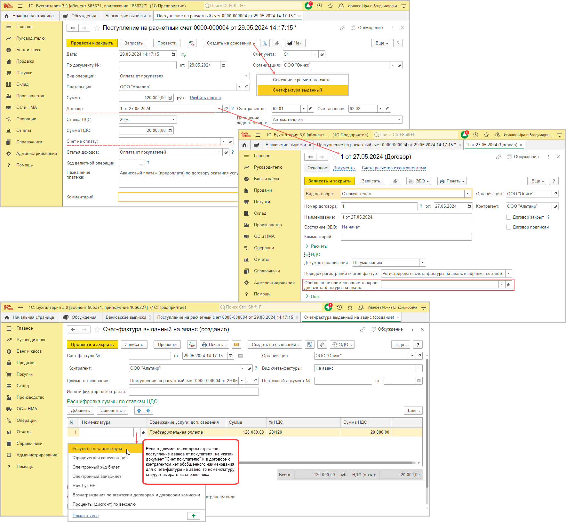Image resolution: width=566 pixels, height=522 pixels.
Task: Open Документ реализации dropdown arrow
Action: (x=422, y=263)
